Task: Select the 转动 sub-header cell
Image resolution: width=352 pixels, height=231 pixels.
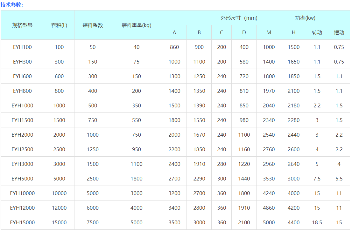Action: point(317,32)
